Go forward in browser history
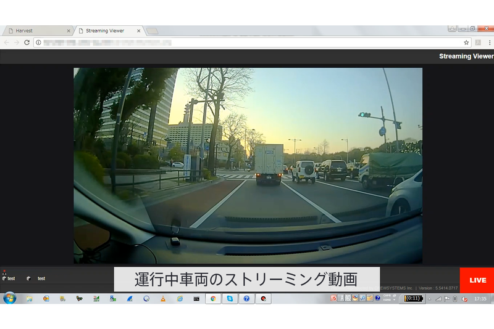This screenshot has height=329, width=494. click(x=17, y=43)
